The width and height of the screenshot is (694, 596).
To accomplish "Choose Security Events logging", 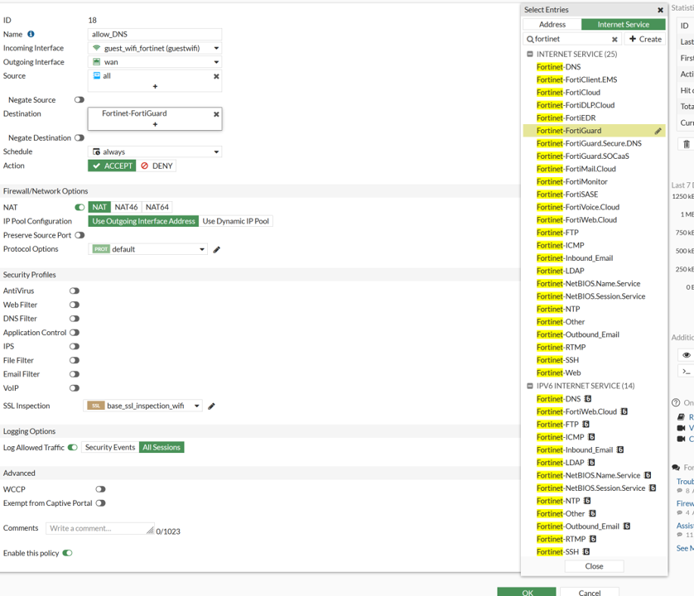I will [x=110, y=447].
